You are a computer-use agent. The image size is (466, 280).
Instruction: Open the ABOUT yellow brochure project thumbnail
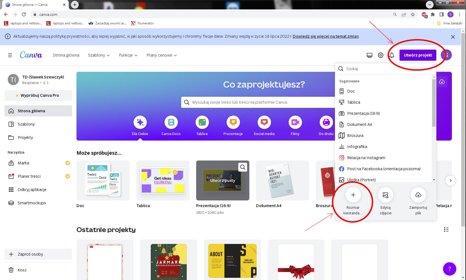coord(232,260)
